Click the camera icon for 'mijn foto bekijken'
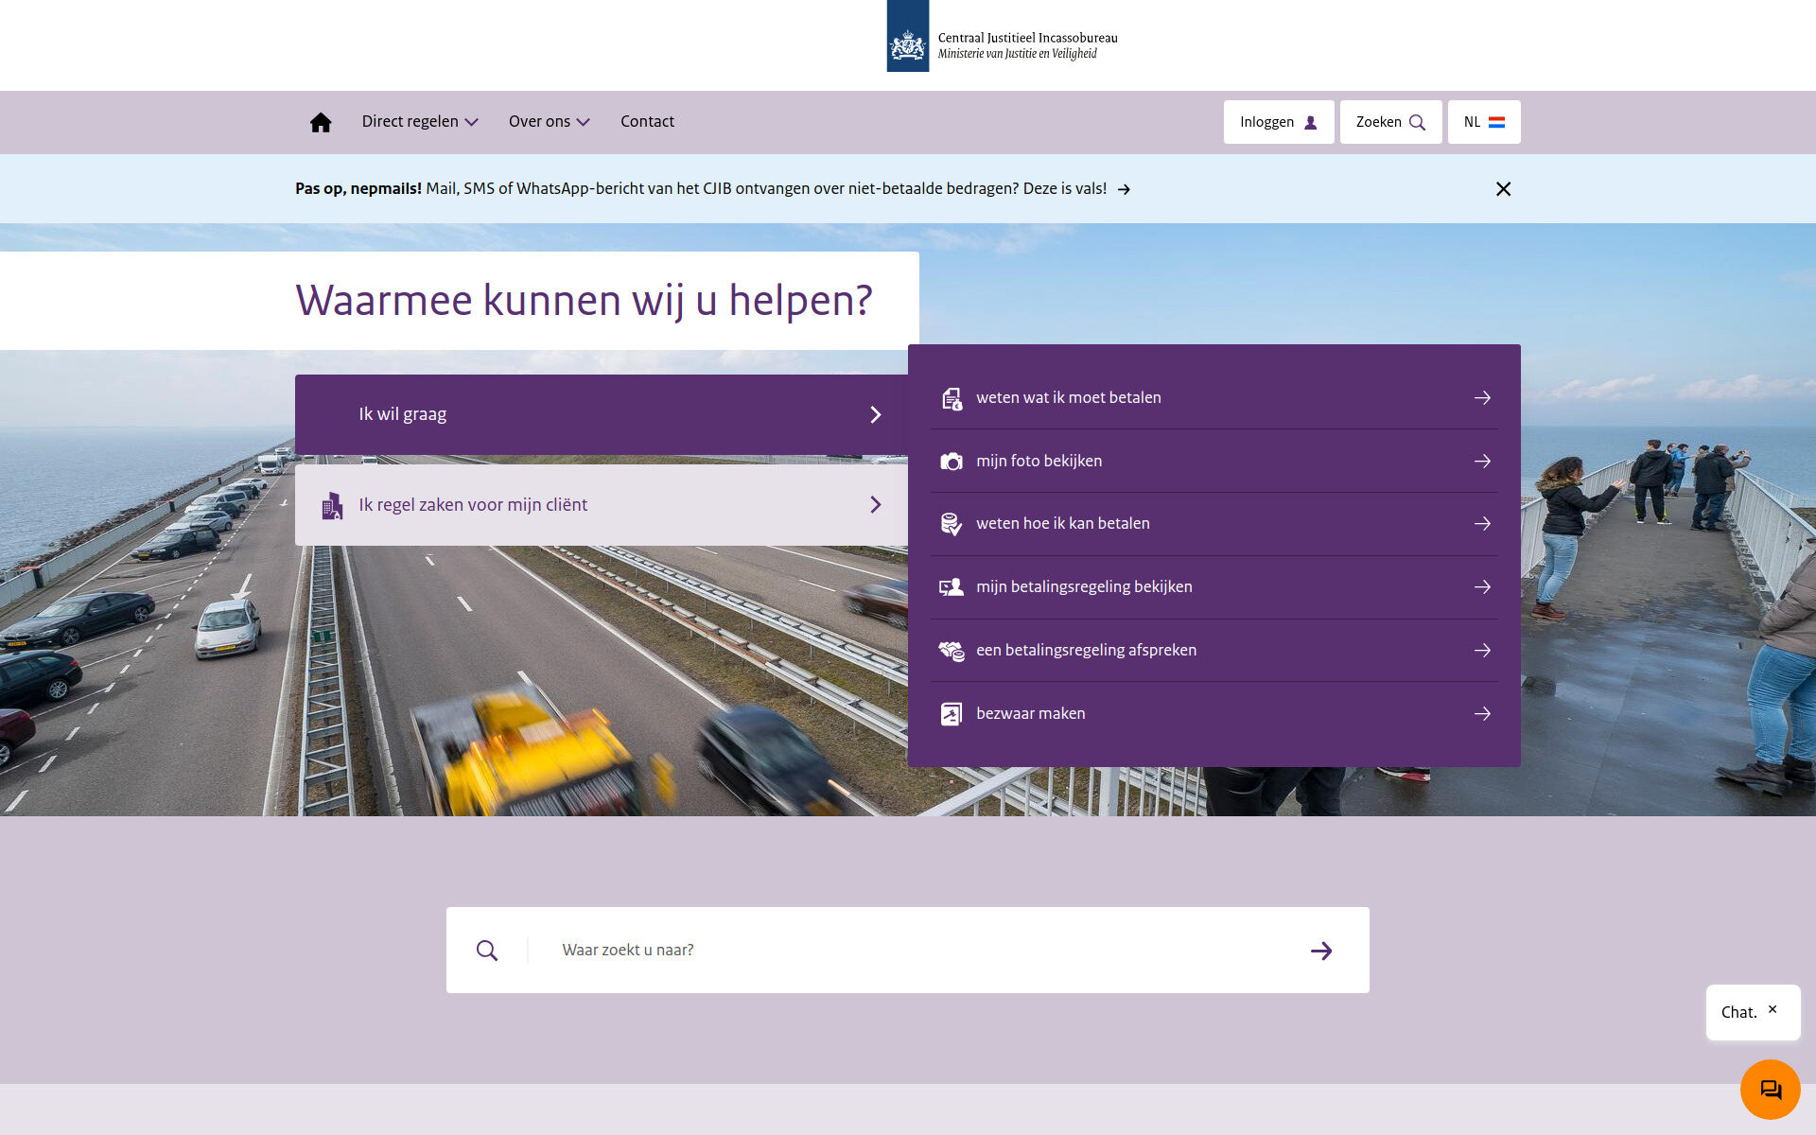Image resolution: width=1816 pixels, height=1135 pixels. (952, 462)
